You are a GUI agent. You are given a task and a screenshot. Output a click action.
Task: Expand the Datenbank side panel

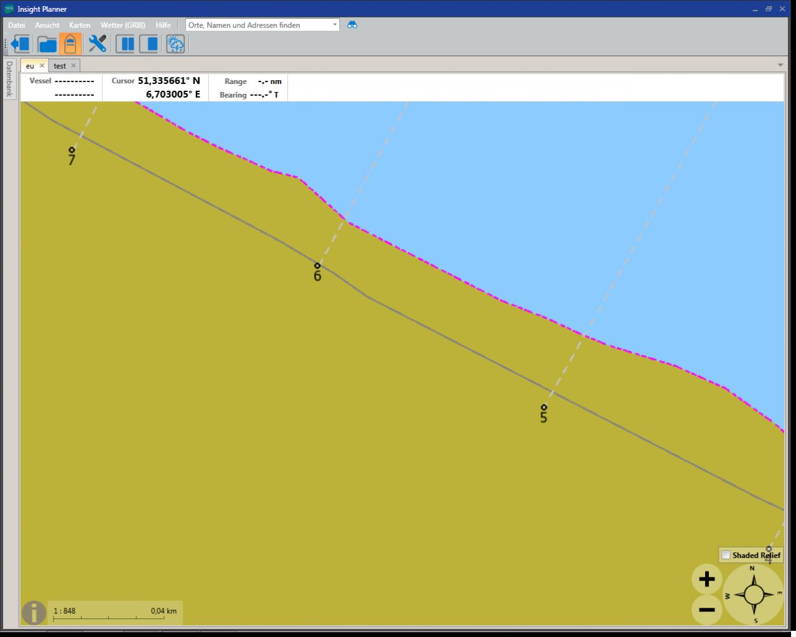click(x=9, y=78)
